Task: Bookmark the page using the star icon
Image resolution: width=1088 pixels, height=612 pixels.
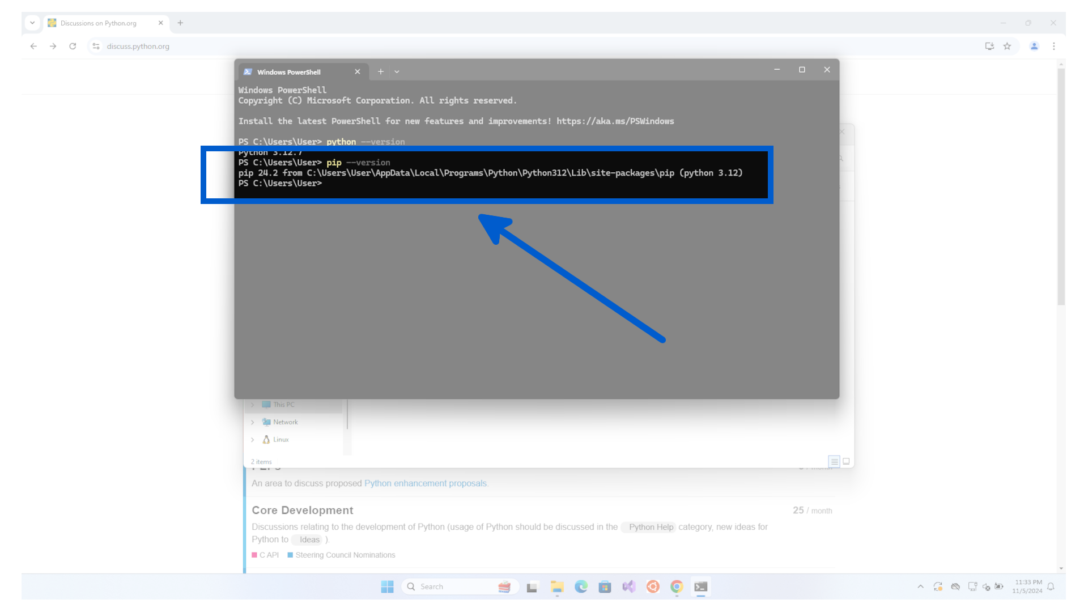Action: tap(1008, 46)
